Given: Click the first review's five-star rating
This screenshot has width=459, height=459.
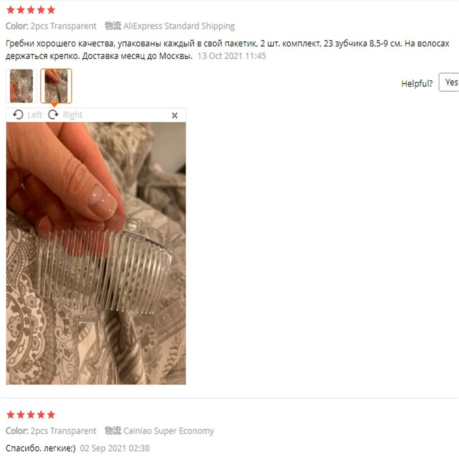Looking at the screenshot, I should tap(31, 10).
